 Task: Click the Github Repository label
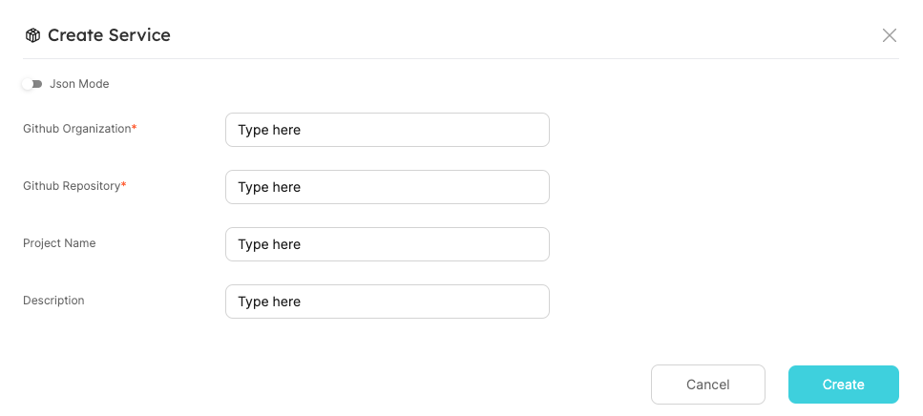[72, 186]
